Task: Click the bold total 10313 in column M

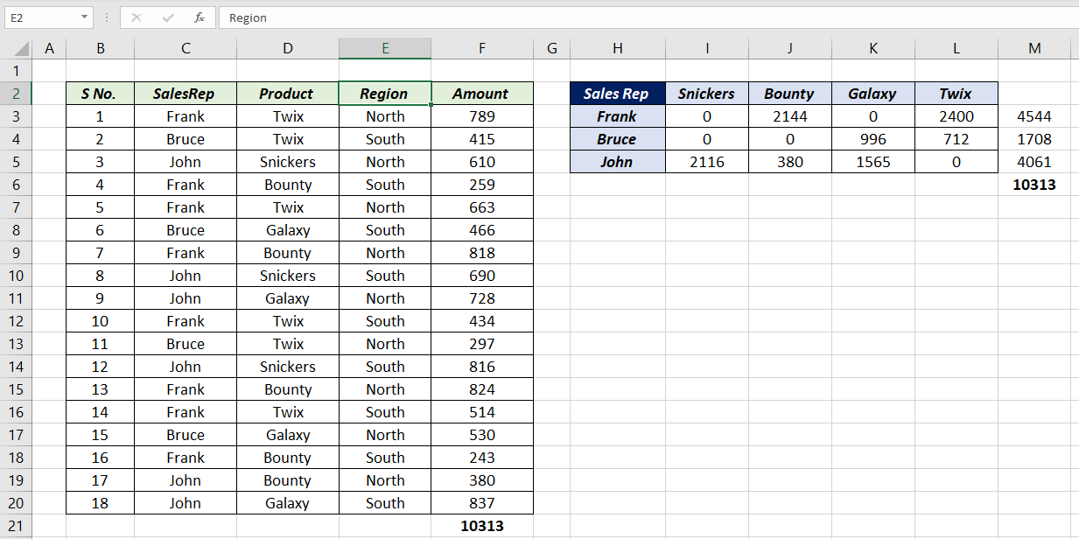Action: (1034, 185)
